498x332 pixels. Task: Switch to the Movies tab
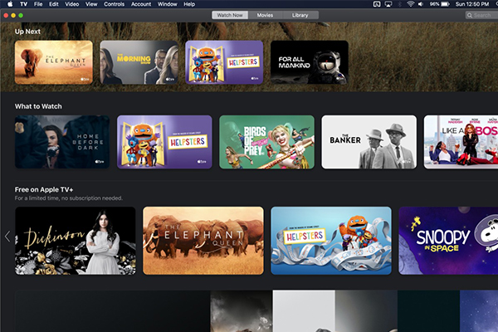[x=265, y=15]
